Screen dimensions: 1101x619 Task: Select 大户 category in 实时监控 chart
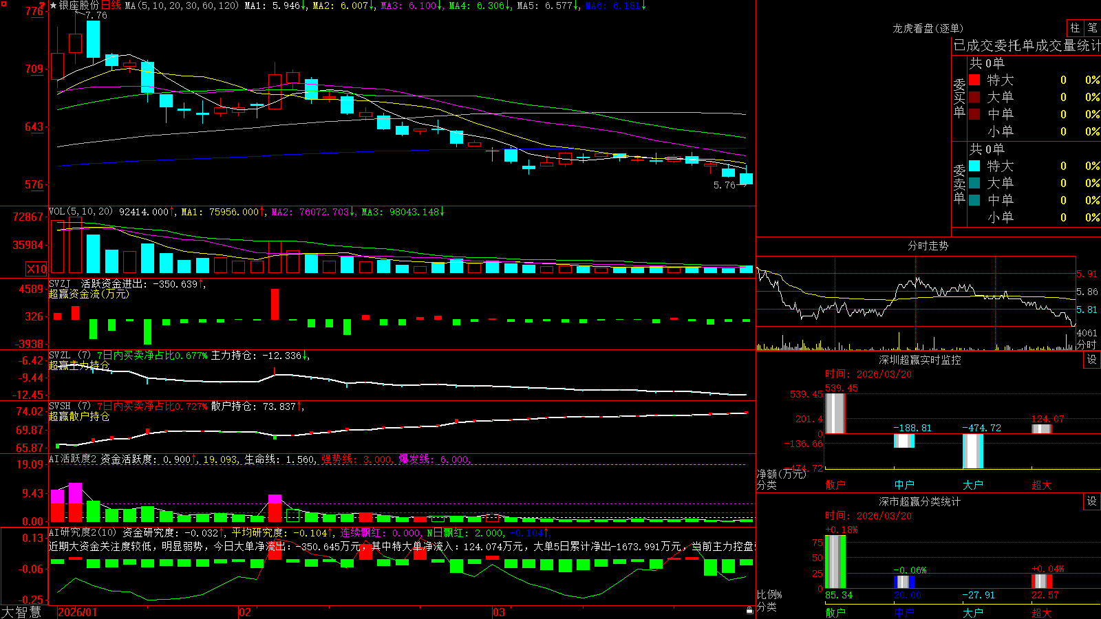click(973, 485)
